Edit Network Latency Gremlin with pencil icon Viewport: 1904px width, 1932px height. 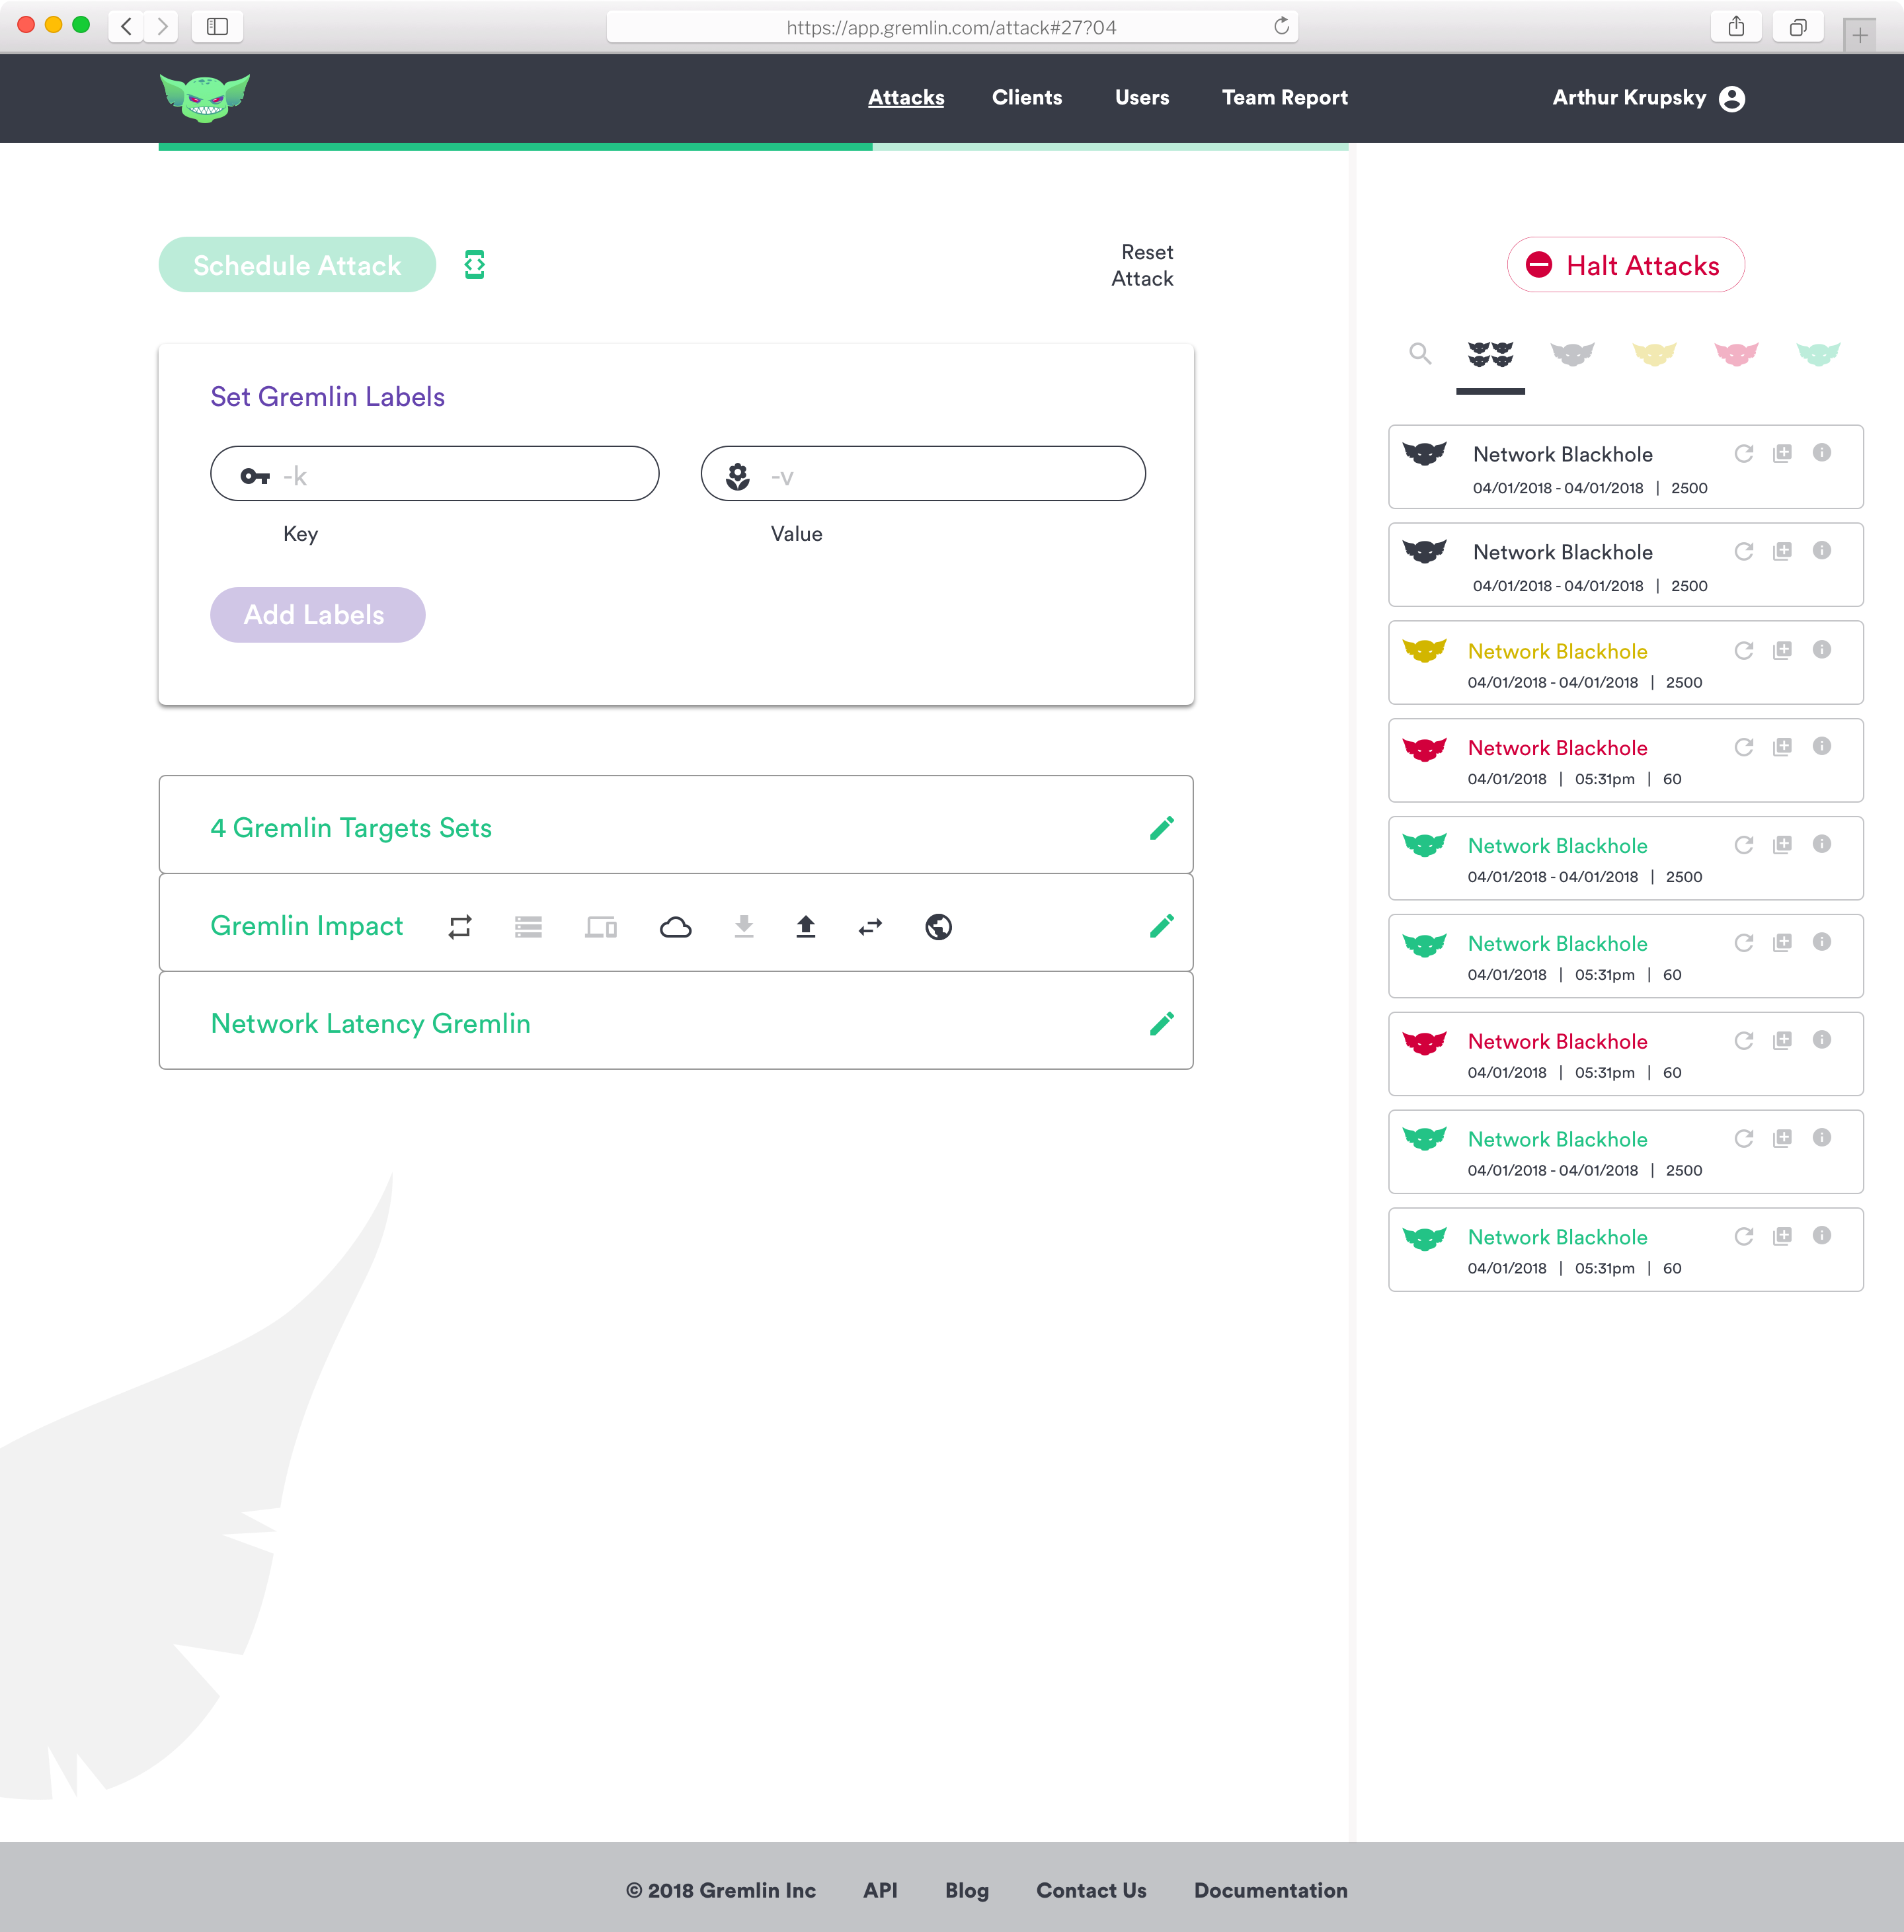(x=1162, y=1024)
